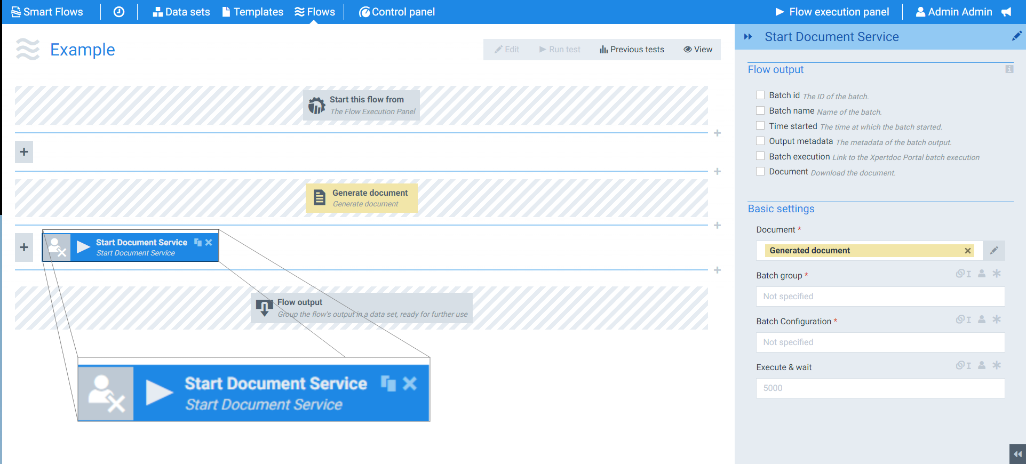Click the asterisk icon for Batch group
The height and width of the screenshot is (464, 1026).
tap(997, 274)
